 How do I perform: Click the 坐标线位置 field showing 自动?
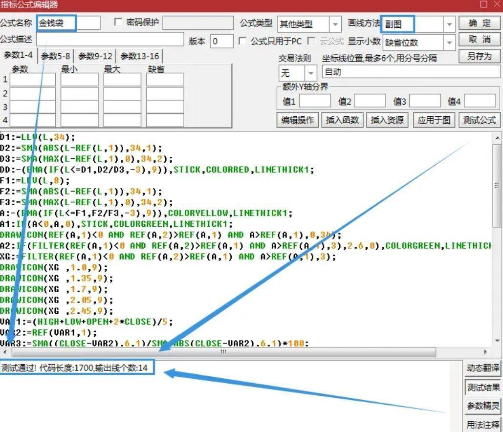411,72
